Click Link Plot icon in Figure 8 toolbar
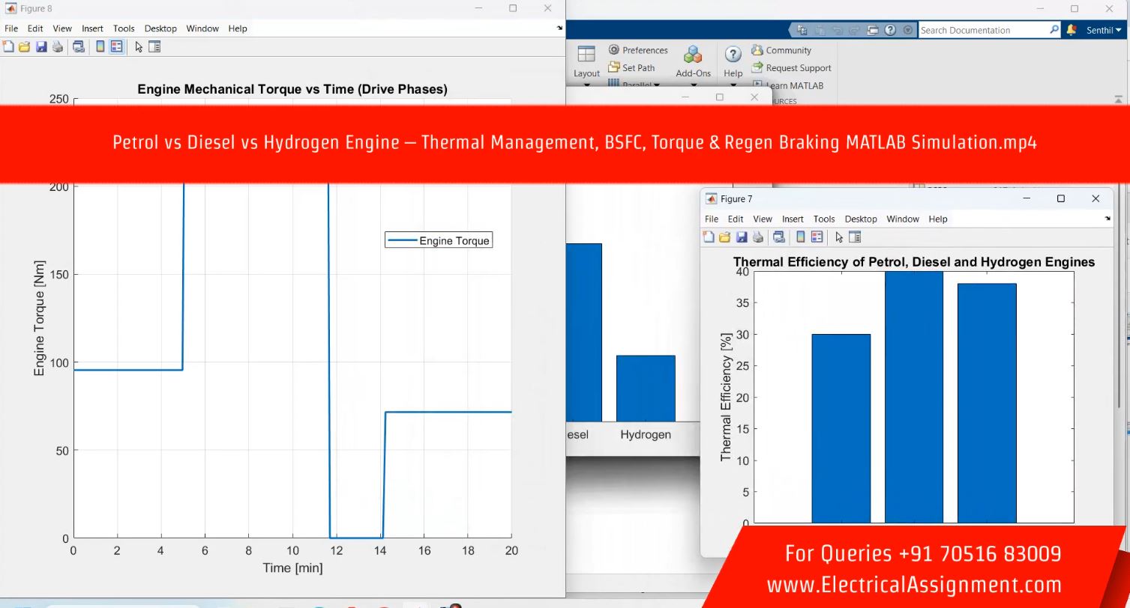The height and width of the screenshot is (608, 1130). (79, 47)
